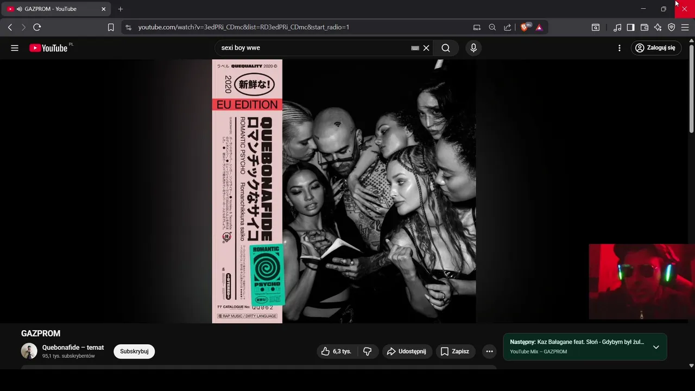695x391 pixels.
Task: Expand the Następny up-next playlist panel
Action: (x=656, y=347)
